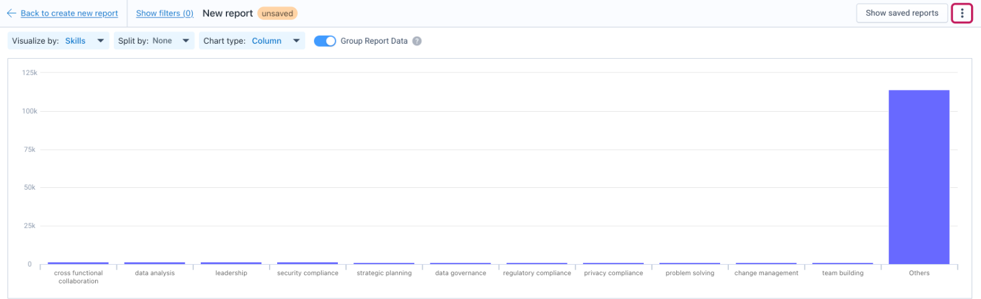
Task: Click the change management axis label
Action: point(766,273)
